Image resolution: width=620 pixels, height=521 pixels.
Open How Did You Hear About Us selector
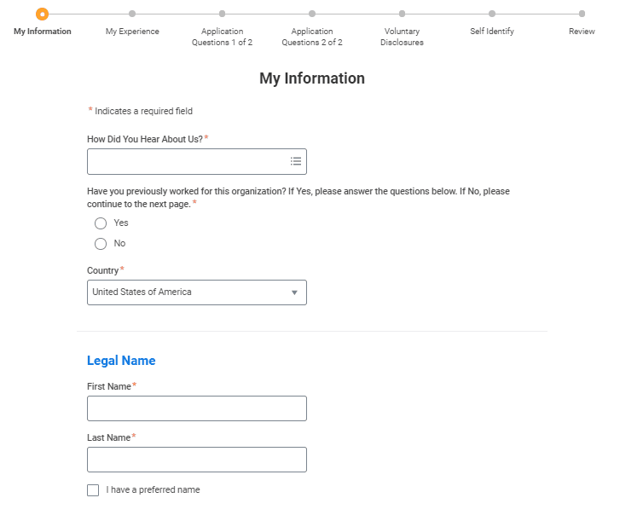point(197,161)
